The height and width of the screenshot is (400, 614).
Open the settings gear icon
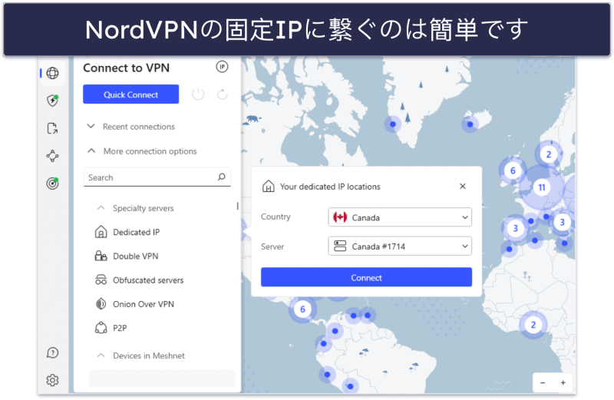point(52,380)
